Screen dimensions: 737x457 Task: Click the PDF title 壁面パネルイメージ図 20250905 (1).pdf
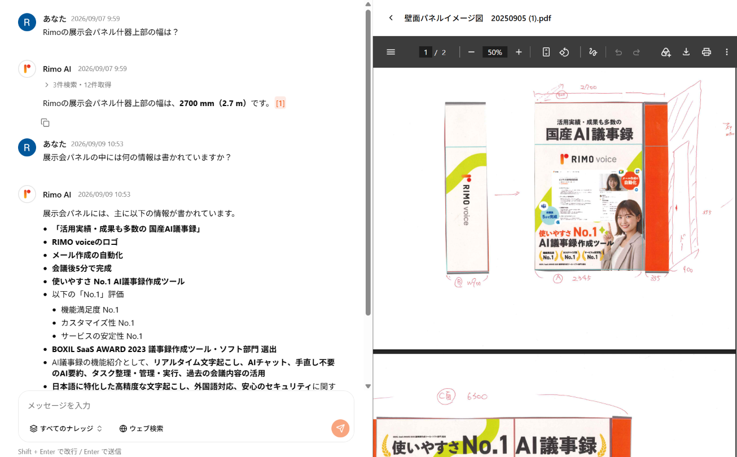coord(478,18)
